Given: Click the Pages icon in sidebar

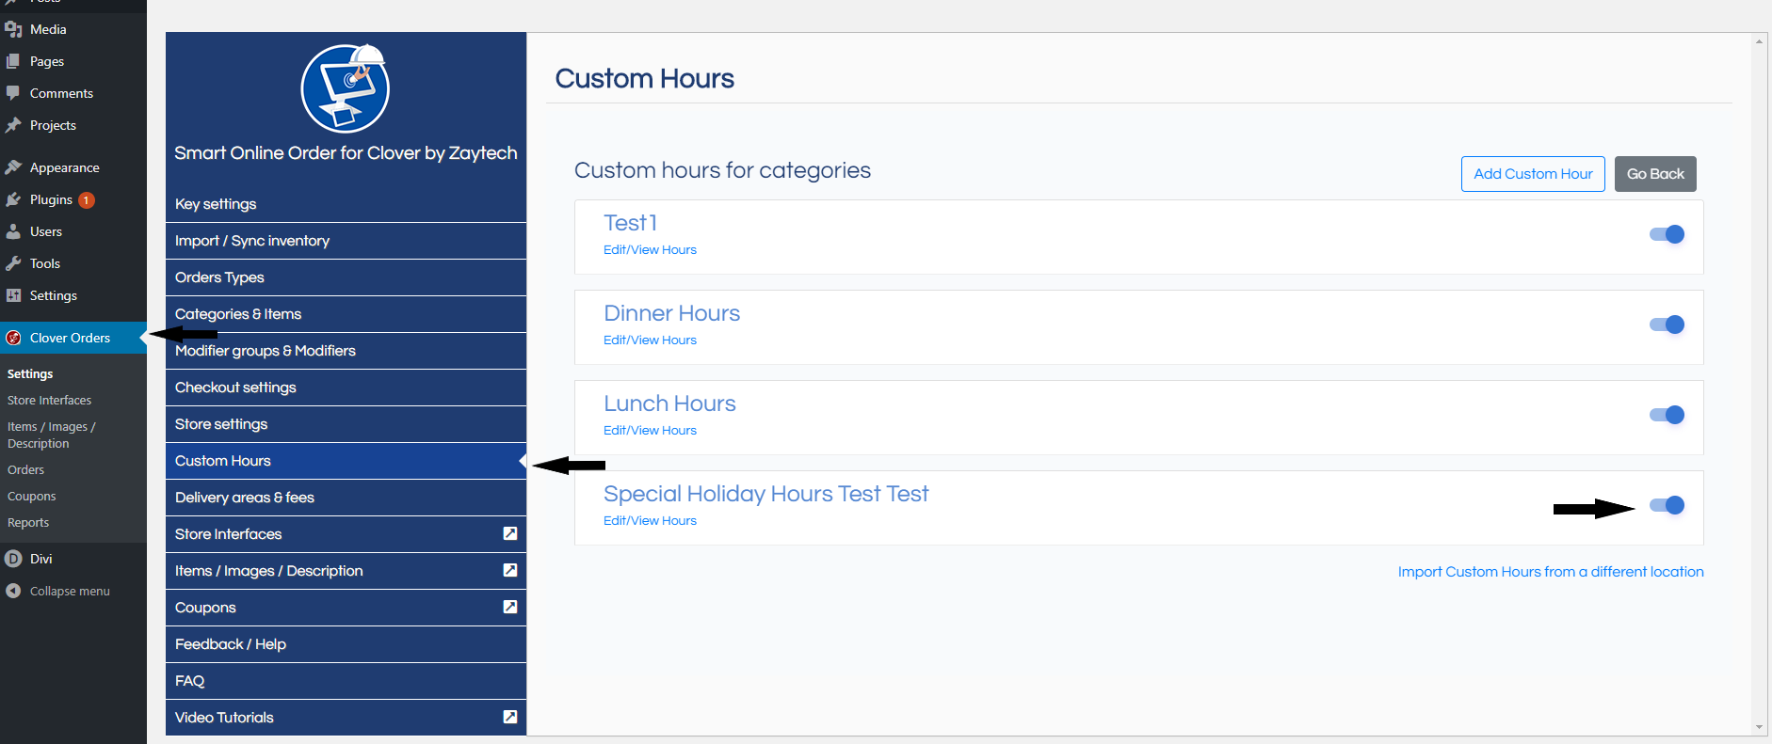Looking at the screenshot, I should (x=13, y=61).
